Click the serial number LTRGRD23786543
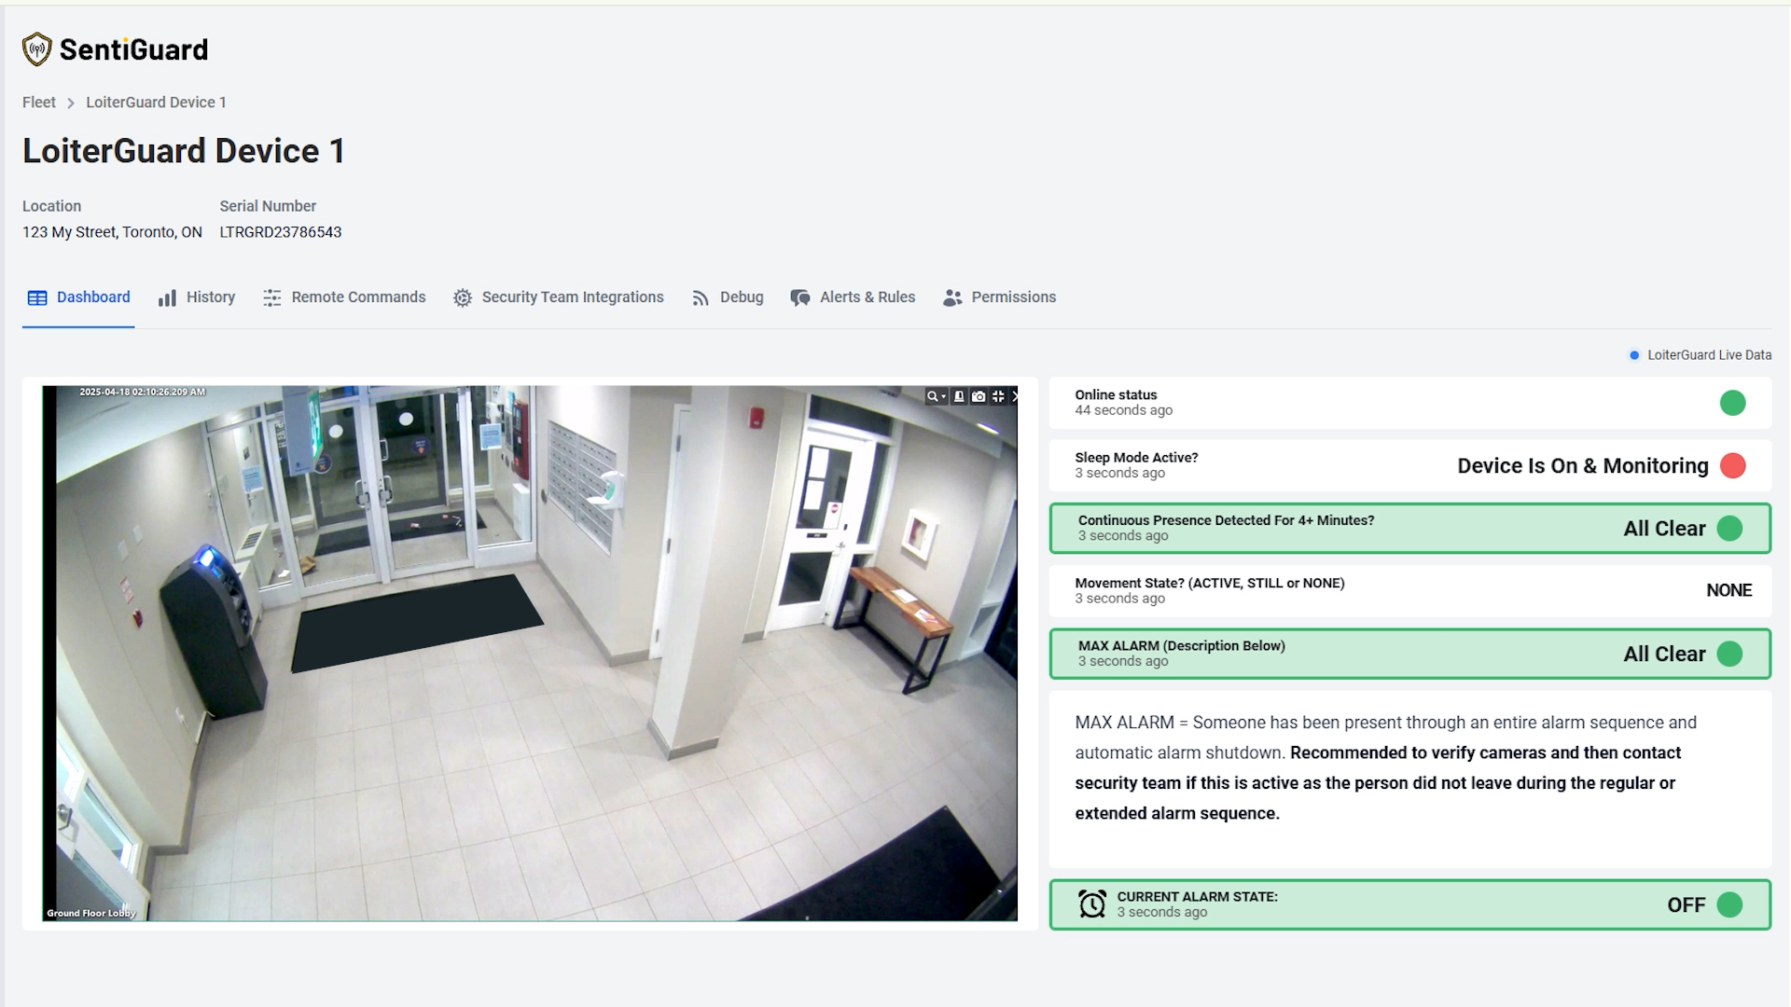Screen dimensions: 1791x1007 coord(281,232)
